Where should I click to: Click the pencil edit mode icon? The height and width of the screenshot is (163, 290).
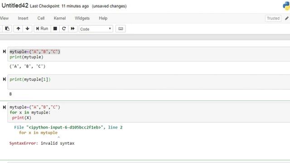point(286,18)
